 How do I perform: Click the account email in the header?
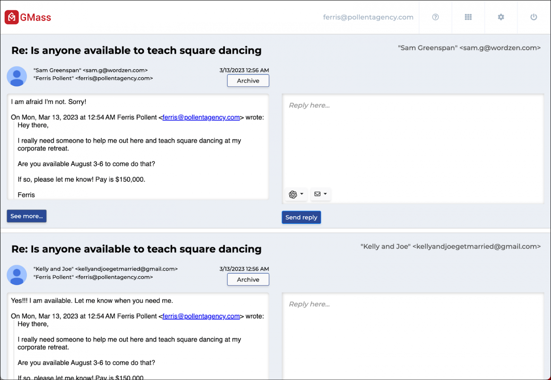[368, 17]
